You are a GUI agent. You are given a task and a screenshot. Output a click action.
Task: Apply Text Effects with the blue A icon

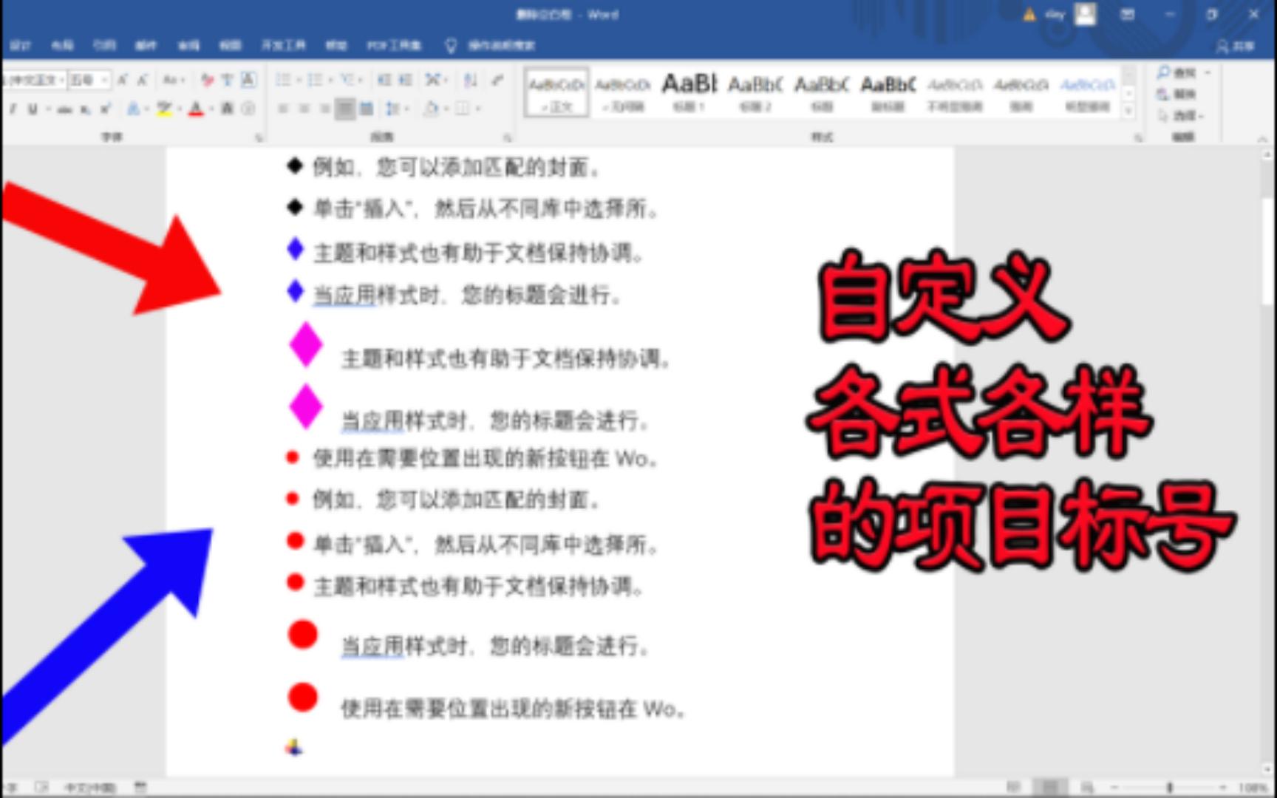coord(133,109)
